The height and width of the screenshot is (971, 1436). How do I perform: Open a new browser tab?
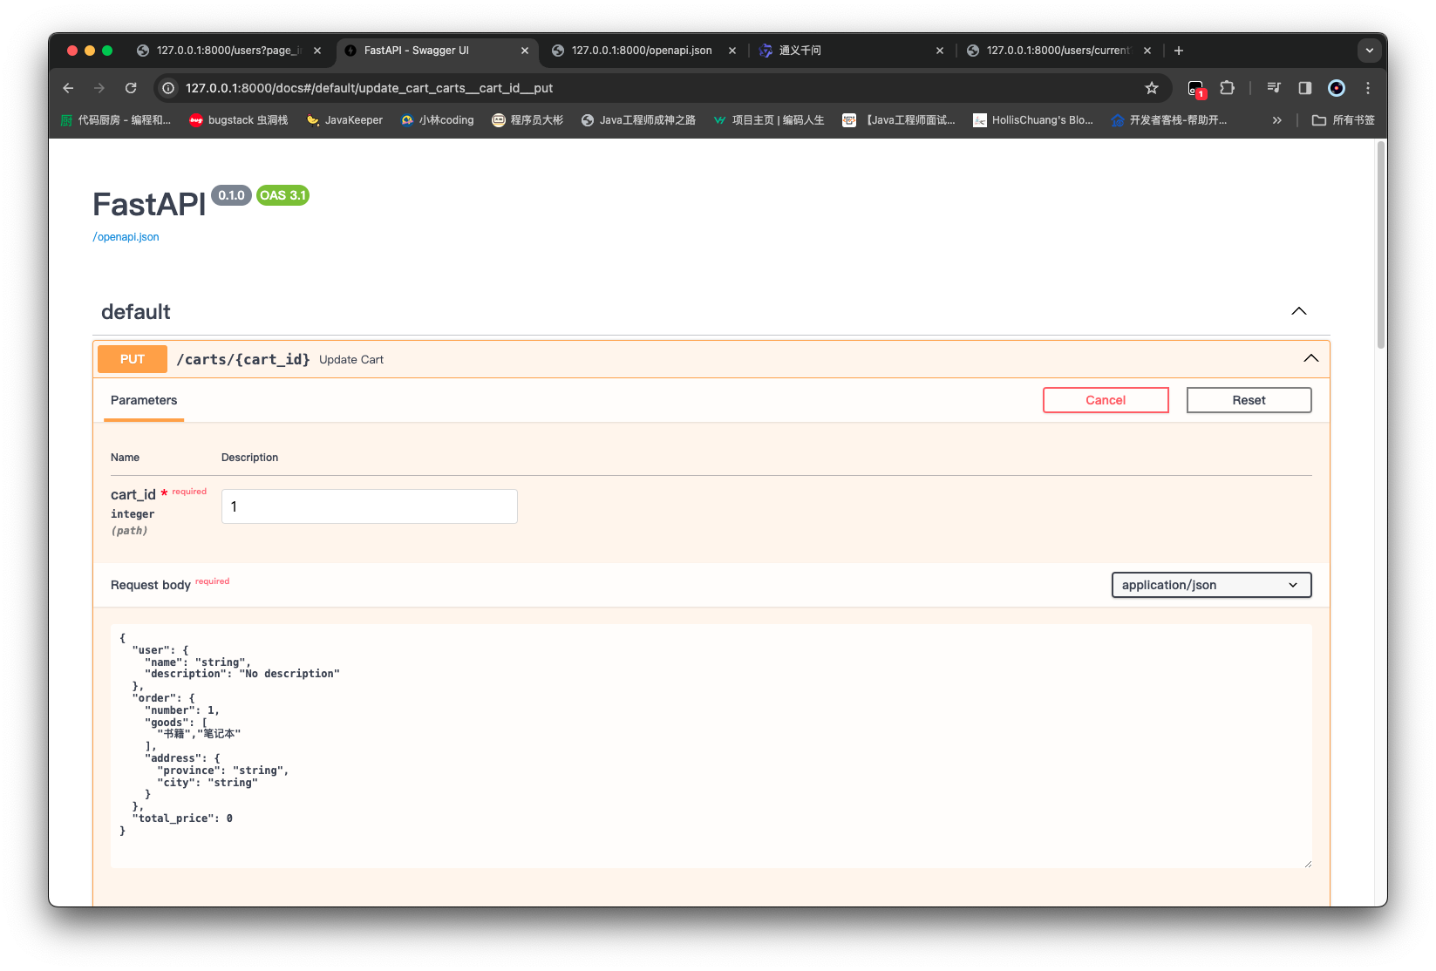point(1179,51)
